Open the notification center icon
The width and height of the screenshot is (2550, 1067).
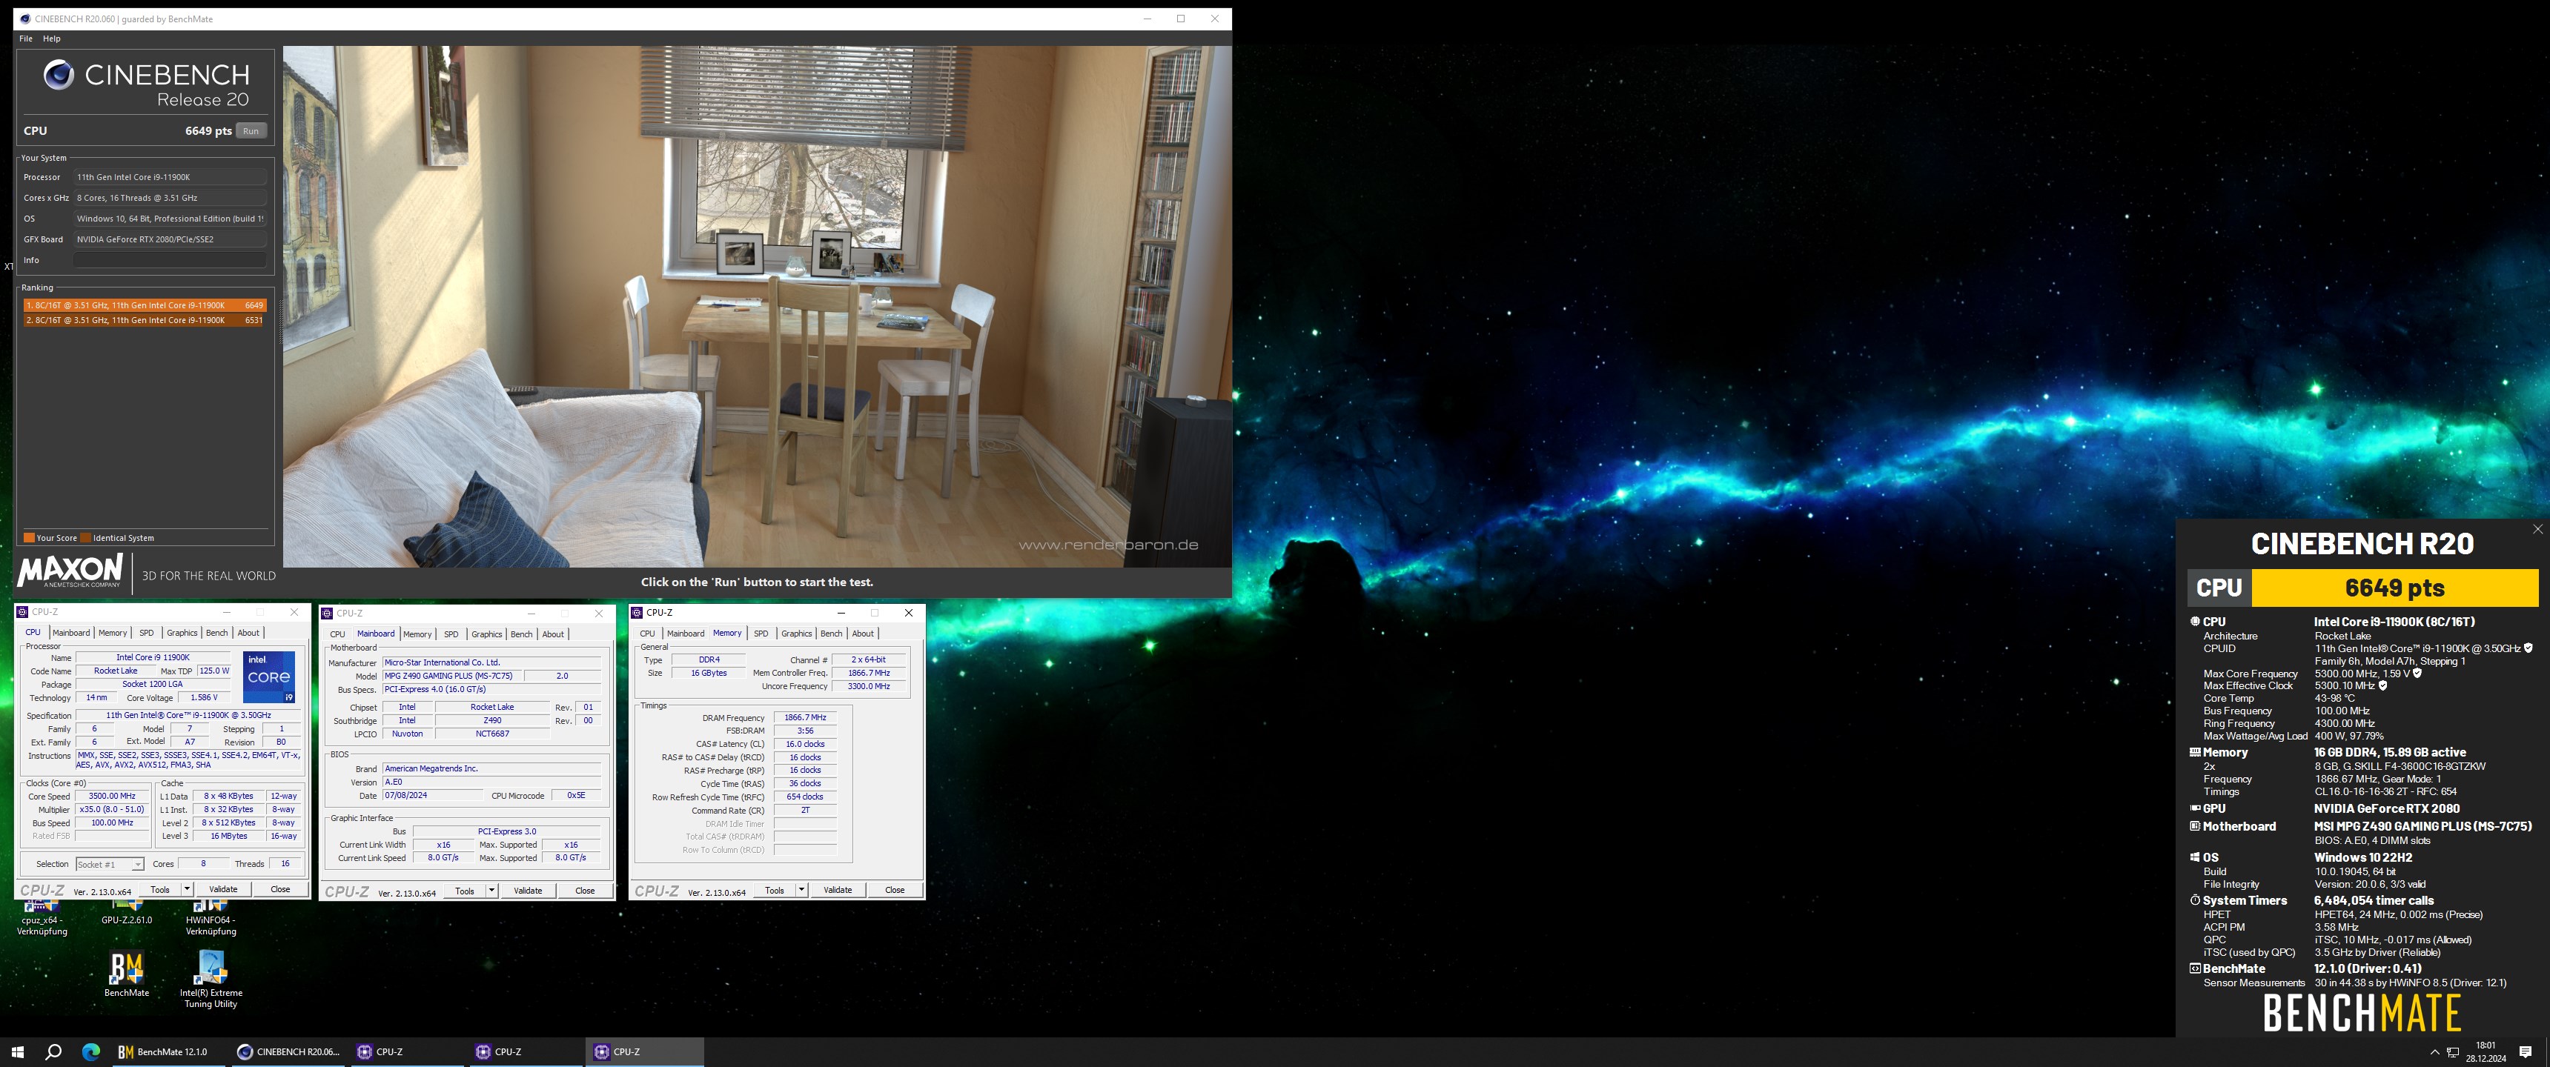tap(2526, 1051)
